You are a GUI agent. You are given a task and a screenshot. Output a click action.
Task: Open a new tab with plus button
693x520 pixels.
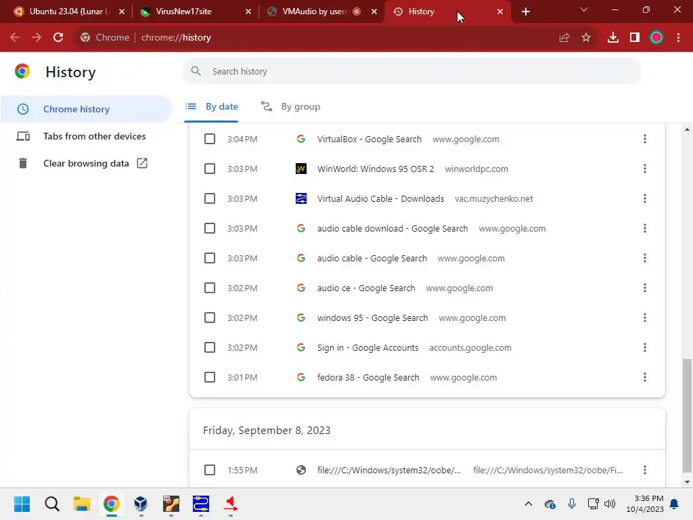525,12
